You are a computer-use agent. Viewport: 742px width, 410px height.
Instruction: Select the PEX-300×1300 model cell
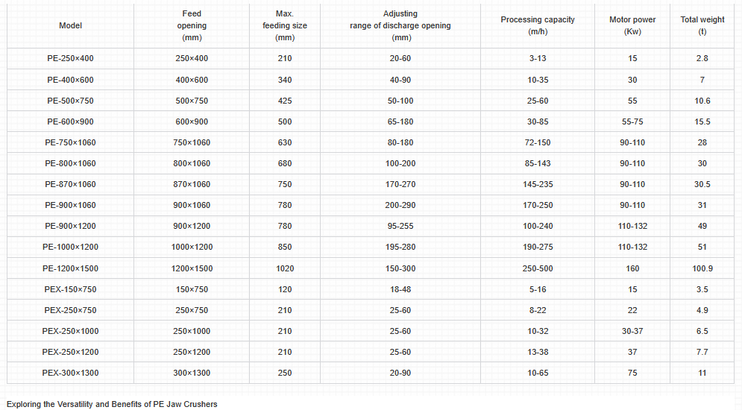click(70, 373)
